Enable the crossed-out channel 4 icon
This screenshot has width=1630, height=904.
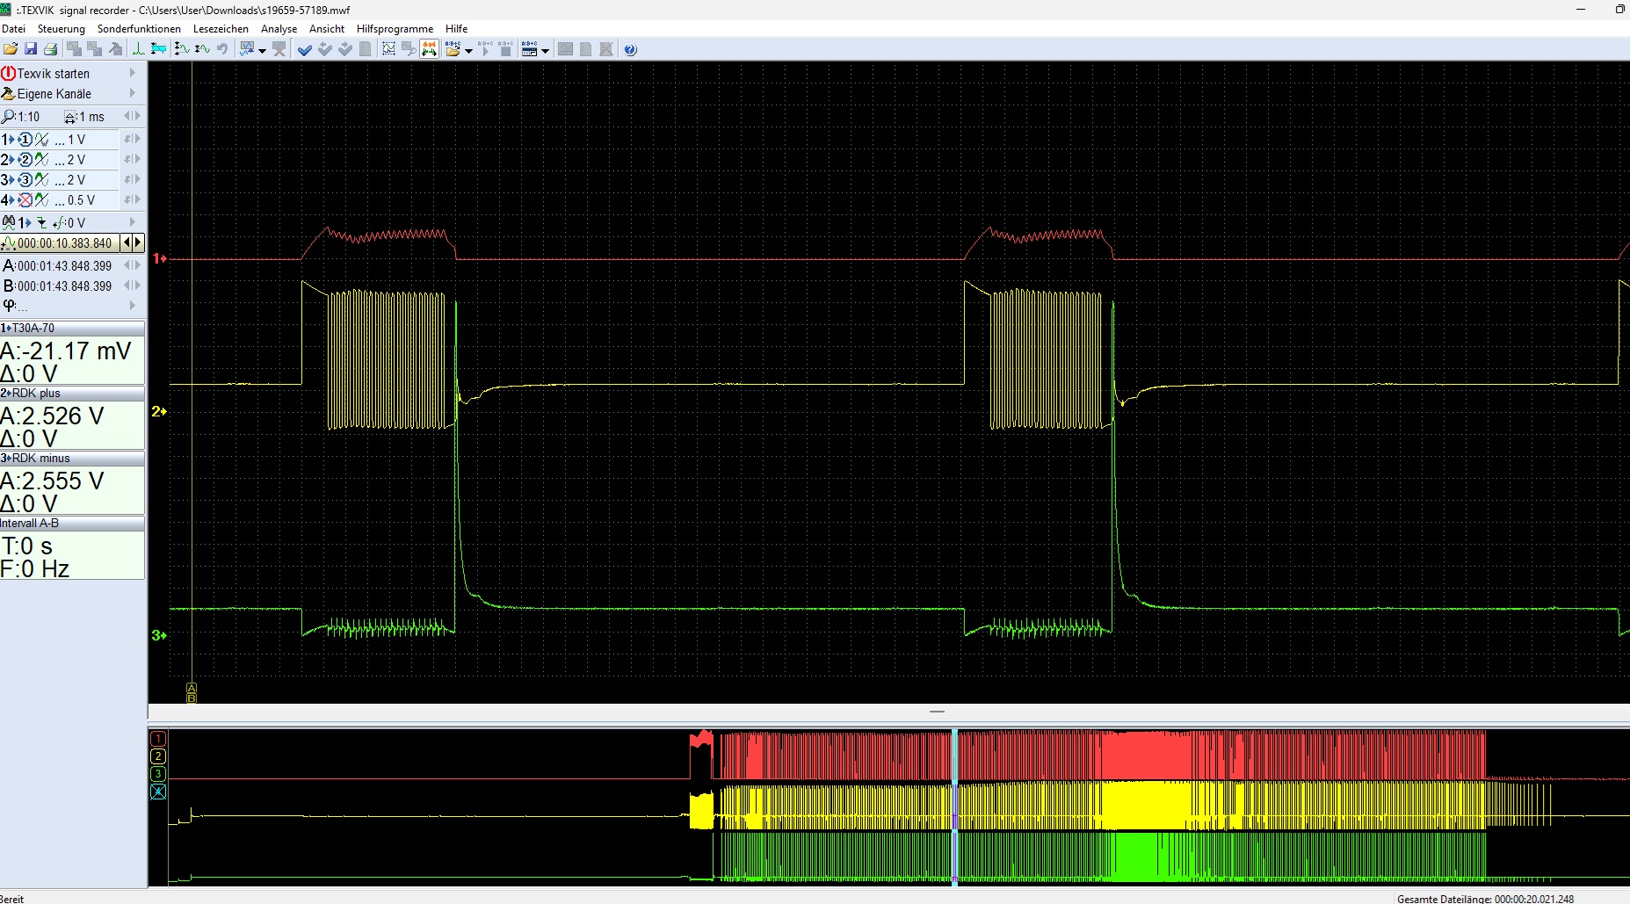(x=25, y=200)
